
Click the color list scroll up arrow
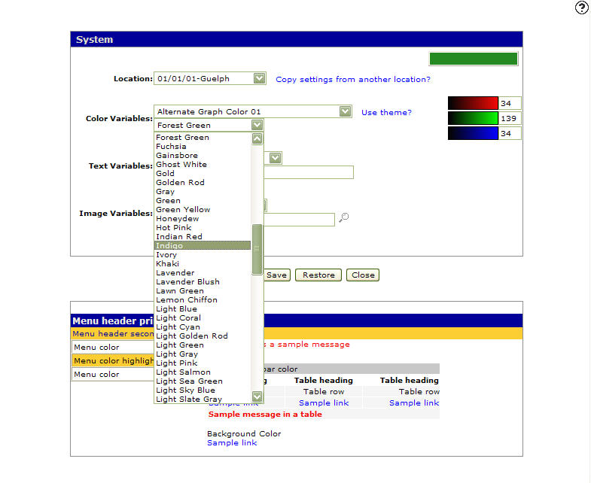(x=257, y=138)
